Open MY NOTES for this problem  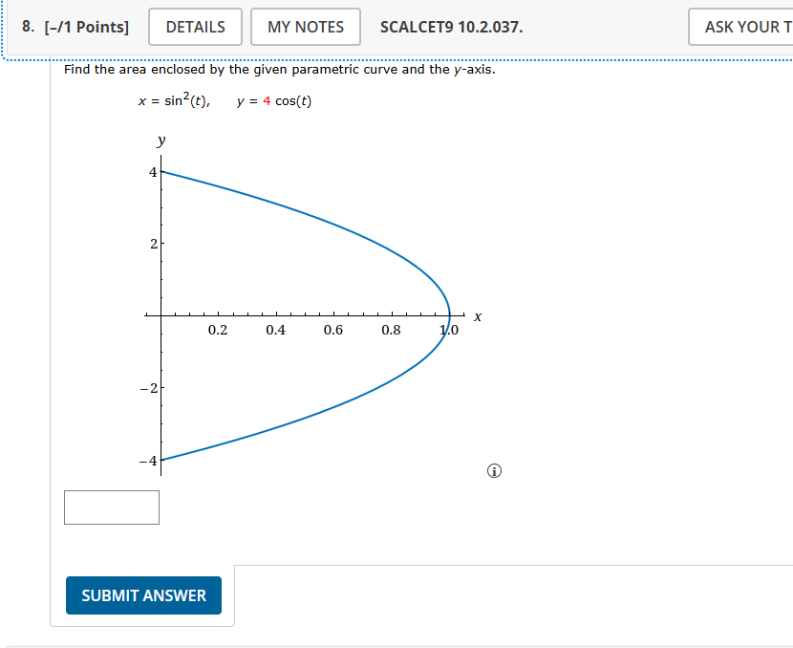coord(305,27)
